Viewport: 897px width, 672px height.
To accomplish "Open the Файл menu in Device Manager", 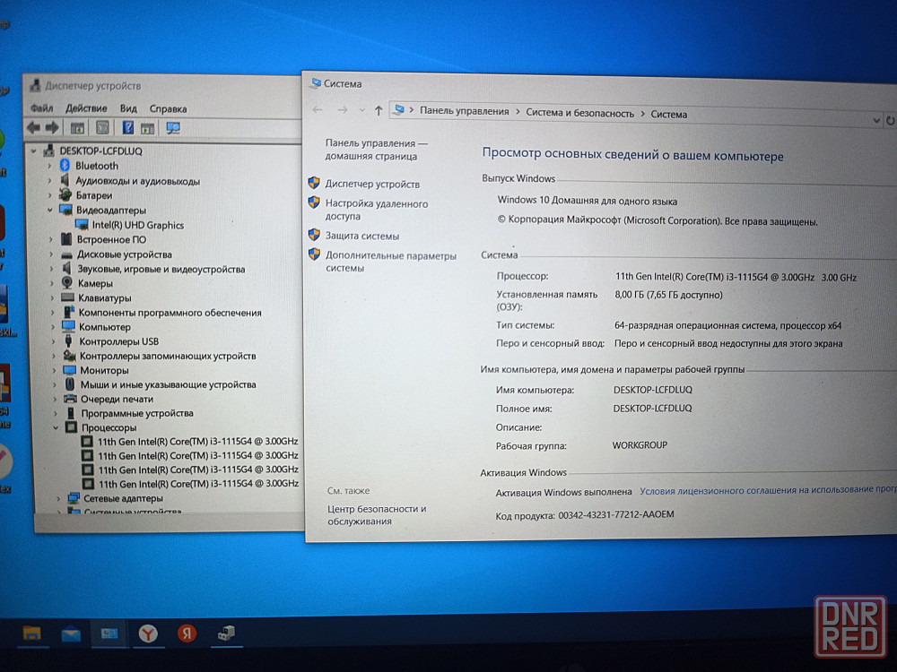I will [x=42, y=108].
